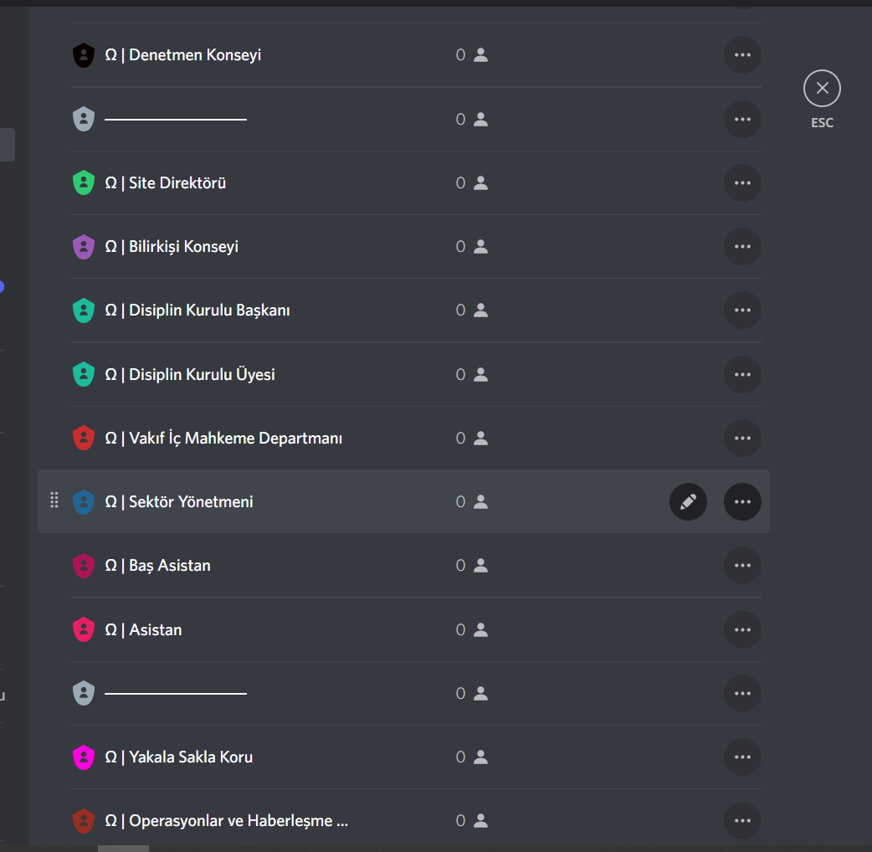
Task: Click the pink shield icon for Ω | Yakala Sakla Koru
Action: pyautogui.click(x=84, y=757)
